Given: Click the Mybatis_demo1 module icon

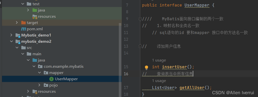Looking at the screenshot, I should pyautogui.click(x=18, y=35).
